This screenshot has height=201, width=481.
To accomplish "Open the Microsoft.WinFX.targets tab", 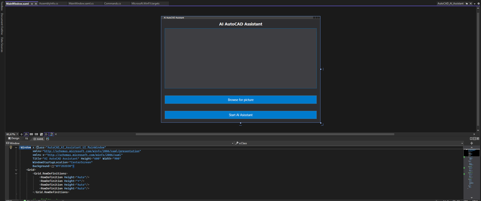I will (x=146, y=3).
